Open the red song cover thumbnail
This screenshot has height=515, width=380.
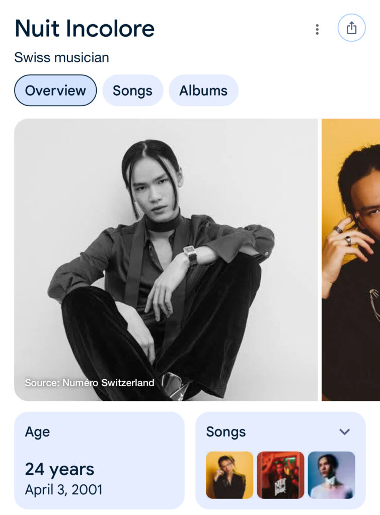(x=280, y=475)
